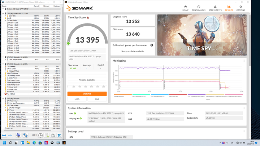Toggle GPU Load (%) legend in Monitoring
The width and height of the screenshot is (260, 146).
click(x=178, y=96)
